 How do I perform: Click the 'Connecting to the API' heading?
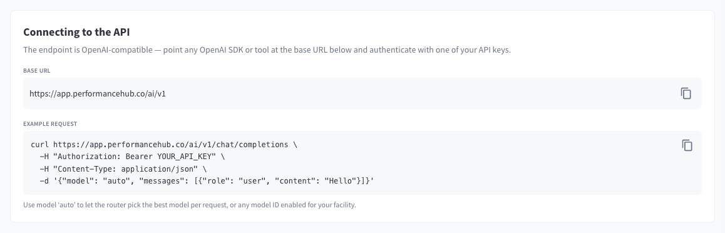coord(76,32)
